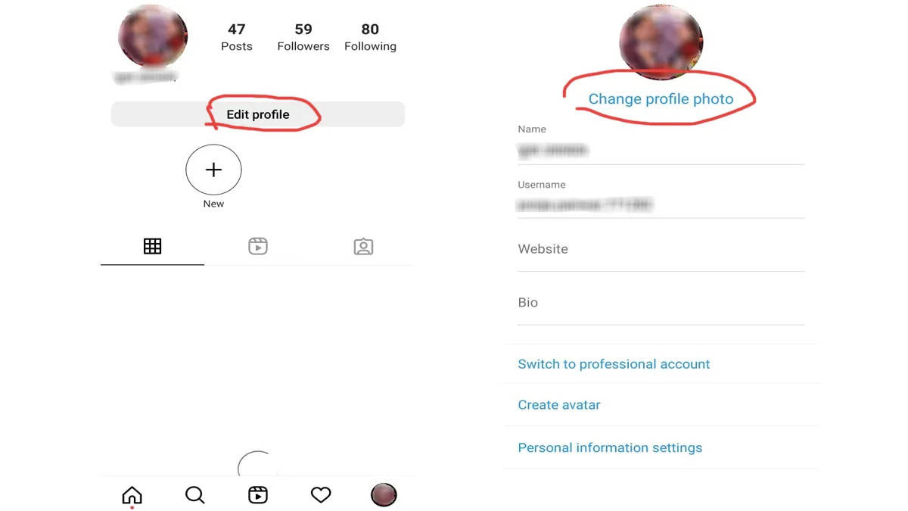908x511 pixels.
Task: Open Activity with the heart icon
Action: pyautogui.click(x=321, y=495)
